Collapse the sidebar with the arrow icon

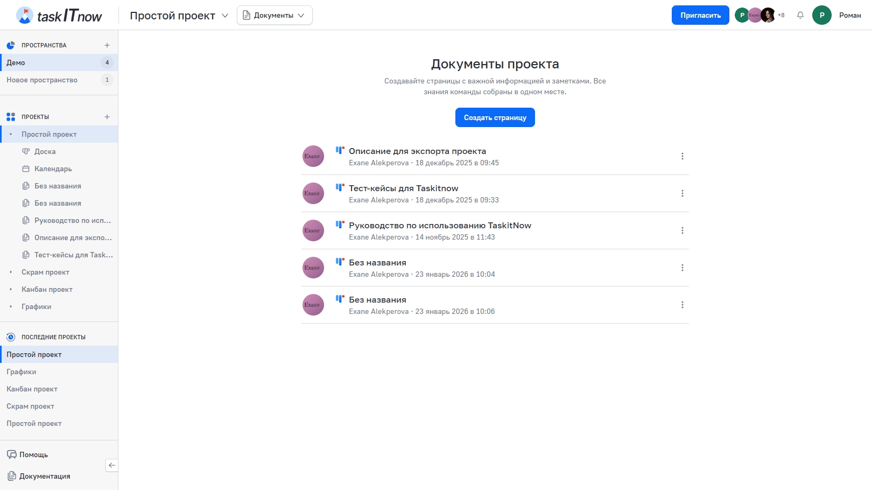coord(112,465)
